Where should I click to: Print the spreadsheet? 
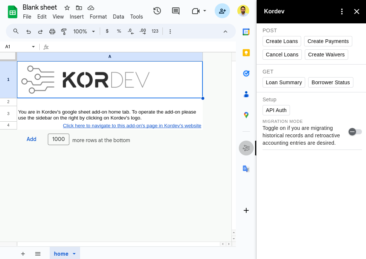(52, 32)
